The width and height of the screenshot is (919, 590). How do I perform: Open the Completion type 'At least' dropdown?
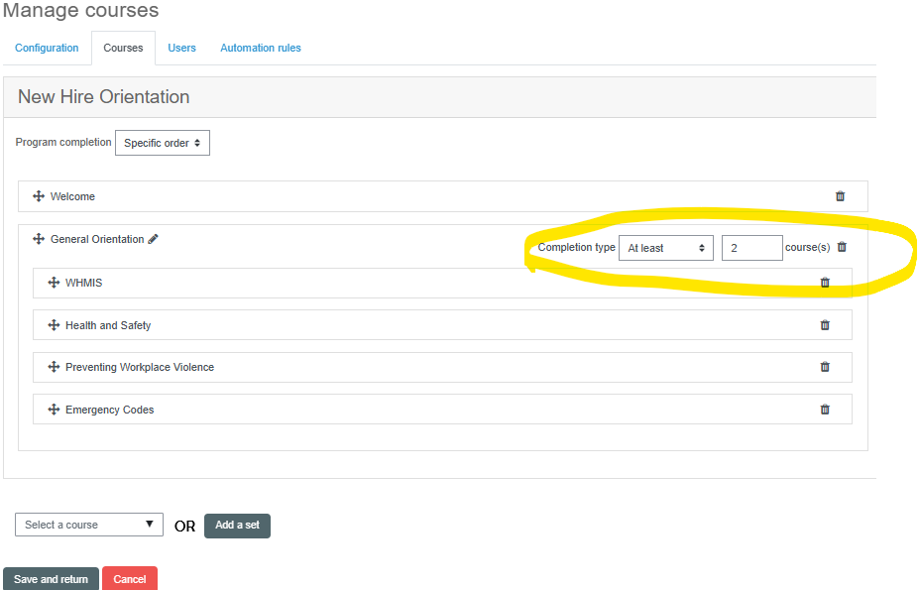pos(665,248)
